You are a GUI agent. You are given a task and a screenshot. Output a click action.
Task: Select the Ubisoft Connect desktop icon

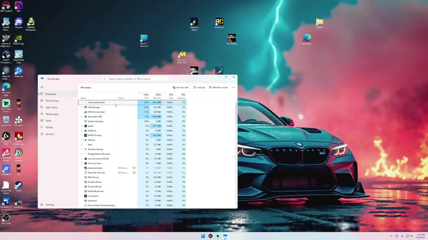pos(19,155)
